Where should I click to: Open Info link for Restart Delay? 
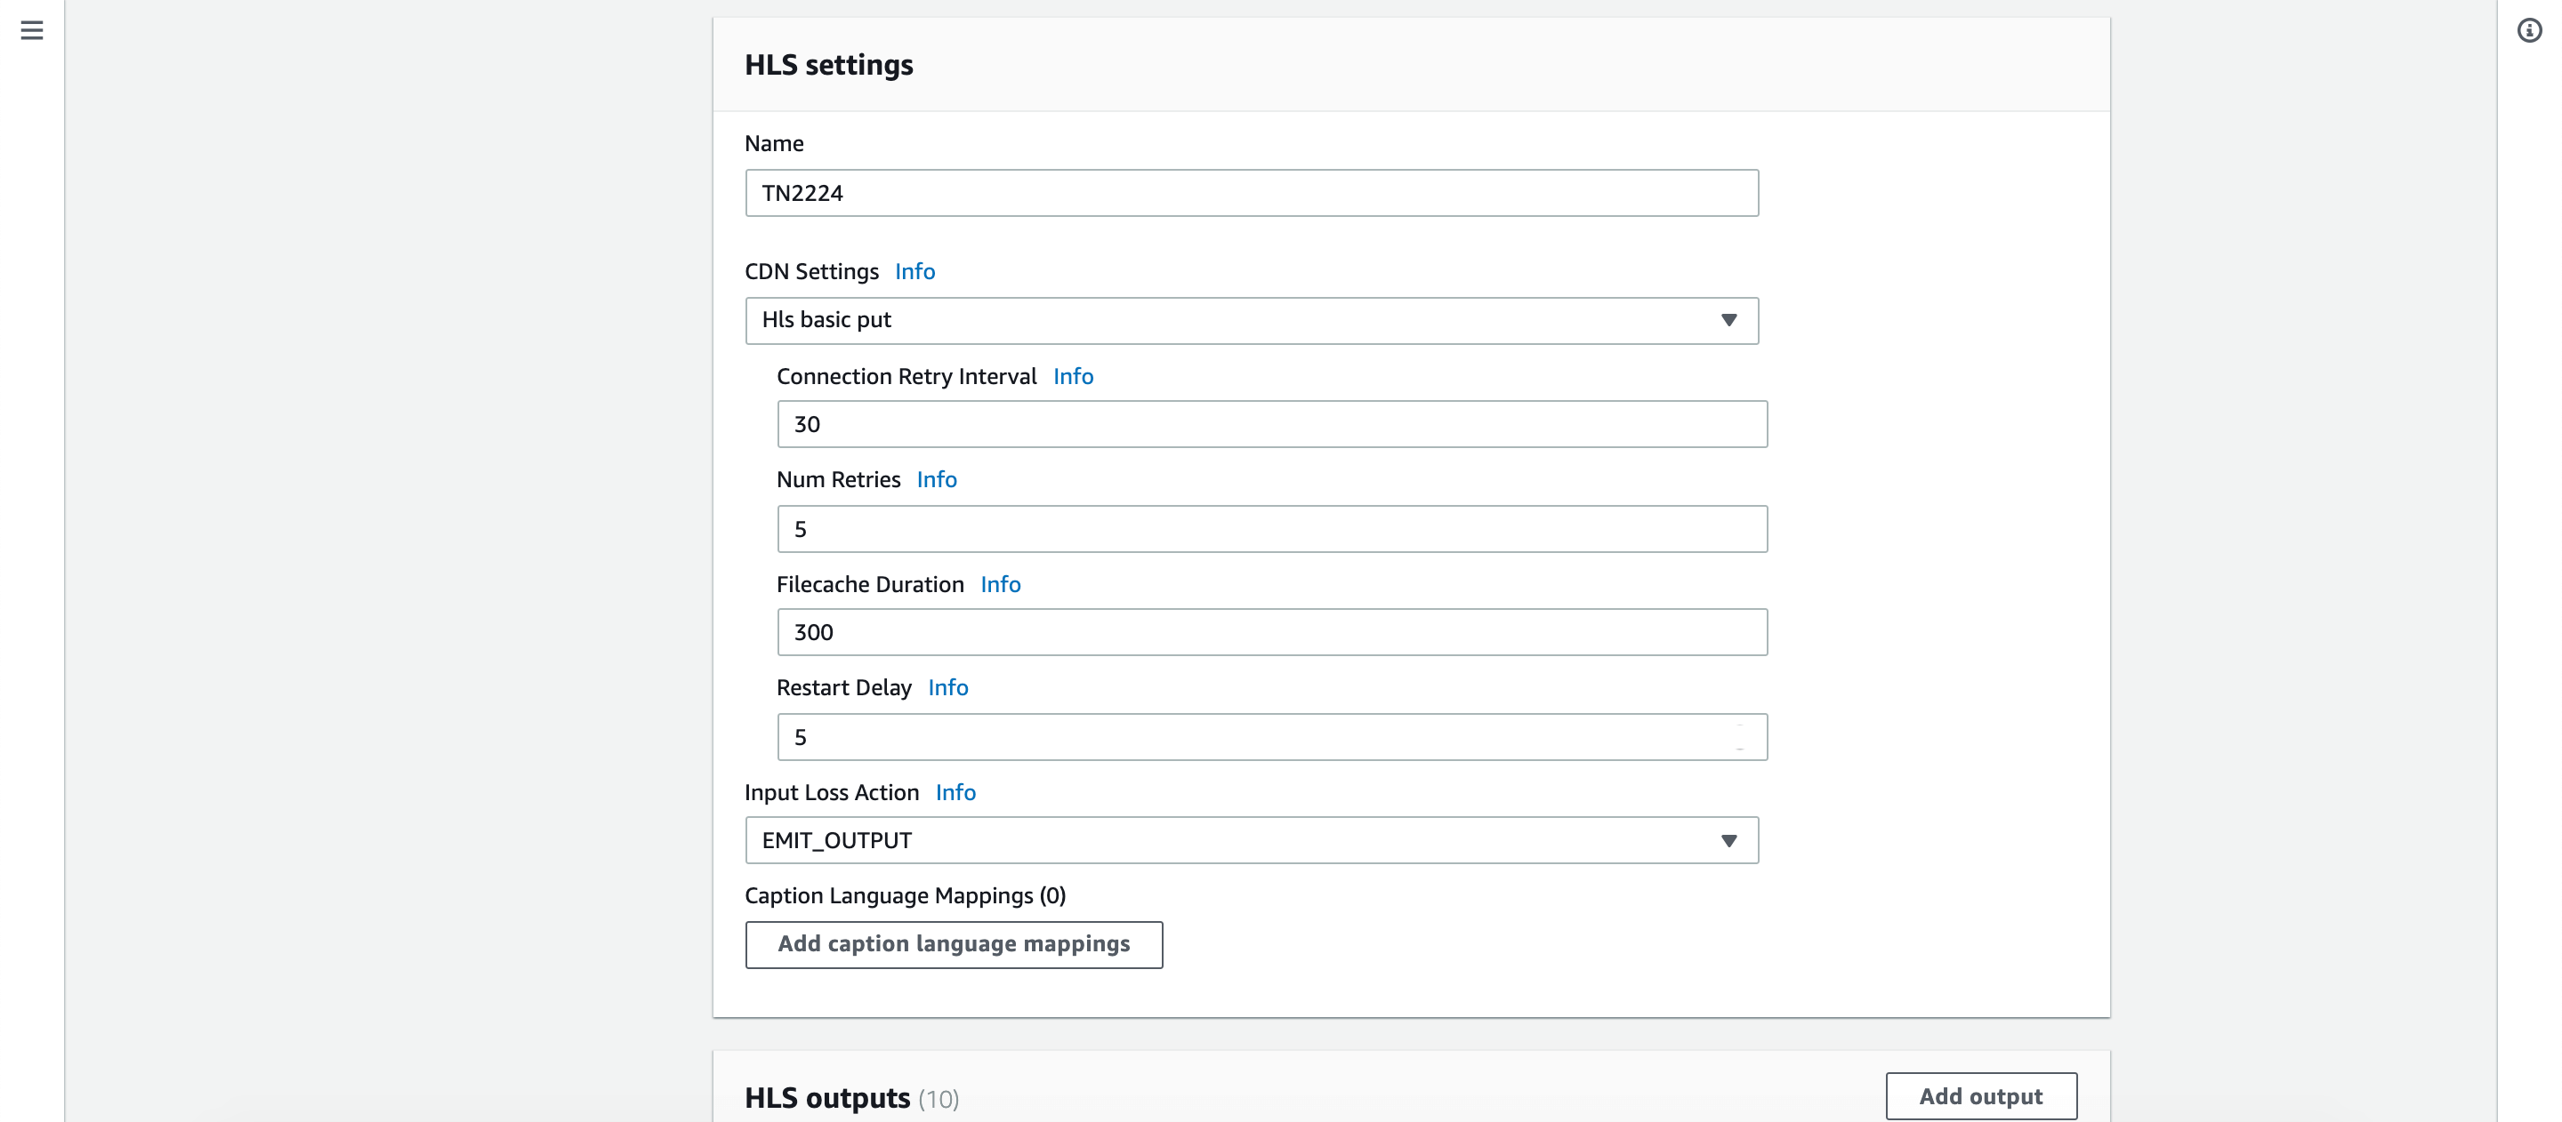tap(947, 688)
